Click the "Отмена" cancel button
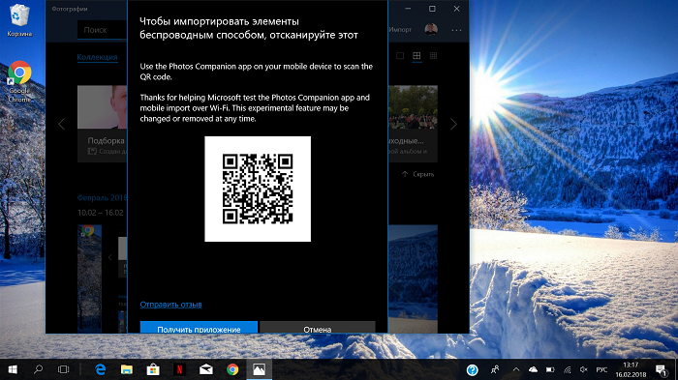 [318, 327]
